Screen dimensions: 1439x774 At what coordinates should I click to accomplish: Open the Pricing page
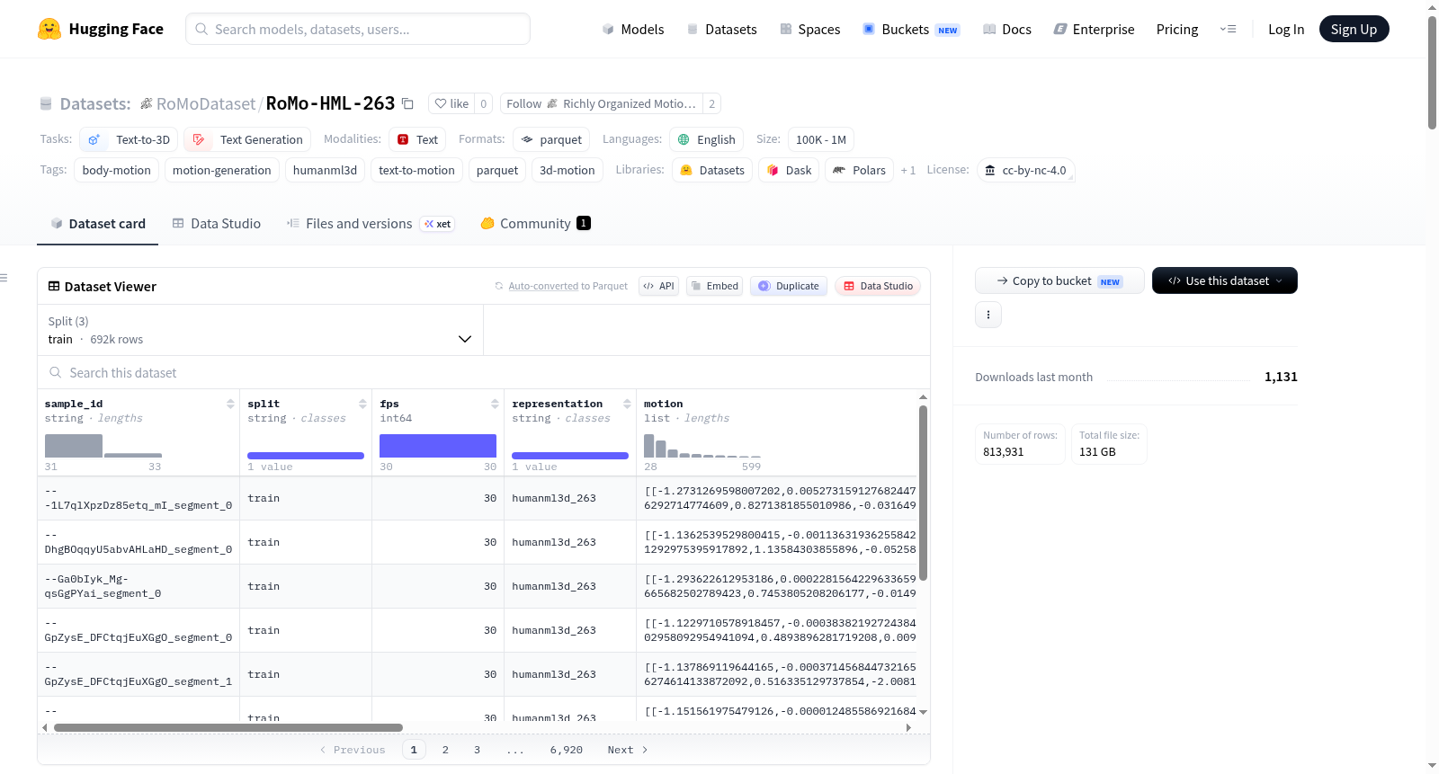(x=1177, y=29)
